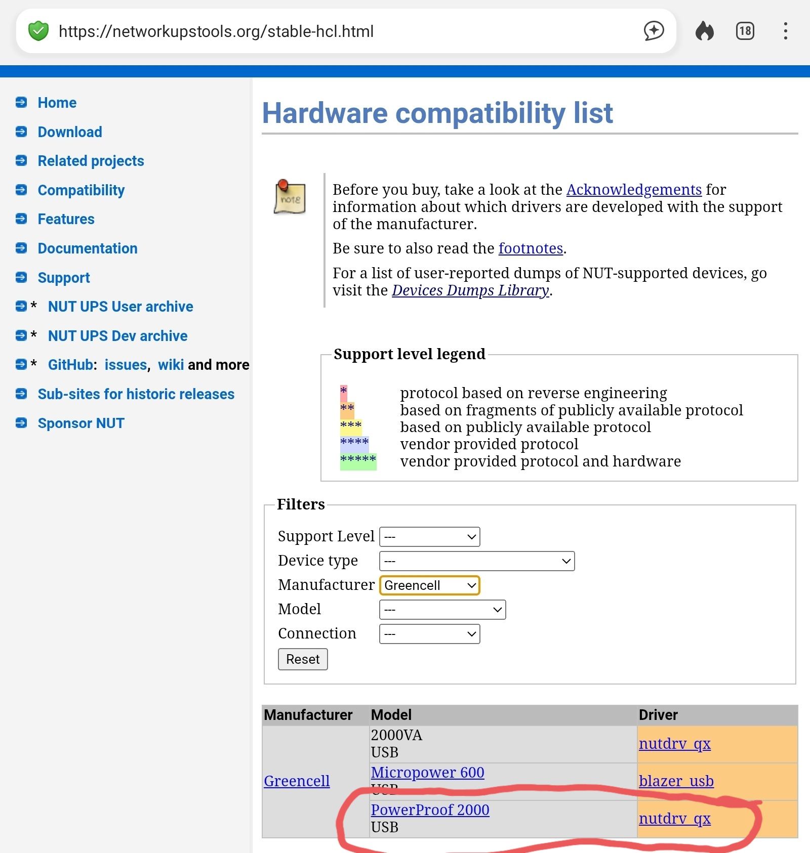Viewport: 810px width, 853px height.
Task: Tap the green shield security icon
Action: 38,31
